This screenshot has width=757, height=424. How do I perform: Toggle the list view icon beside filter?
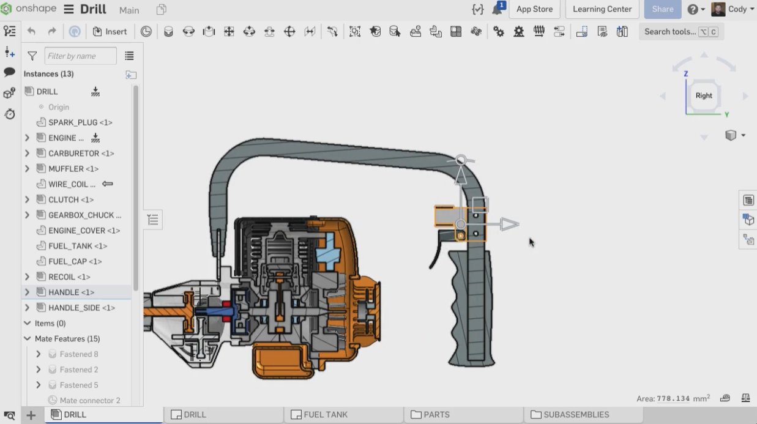[129, 56]
